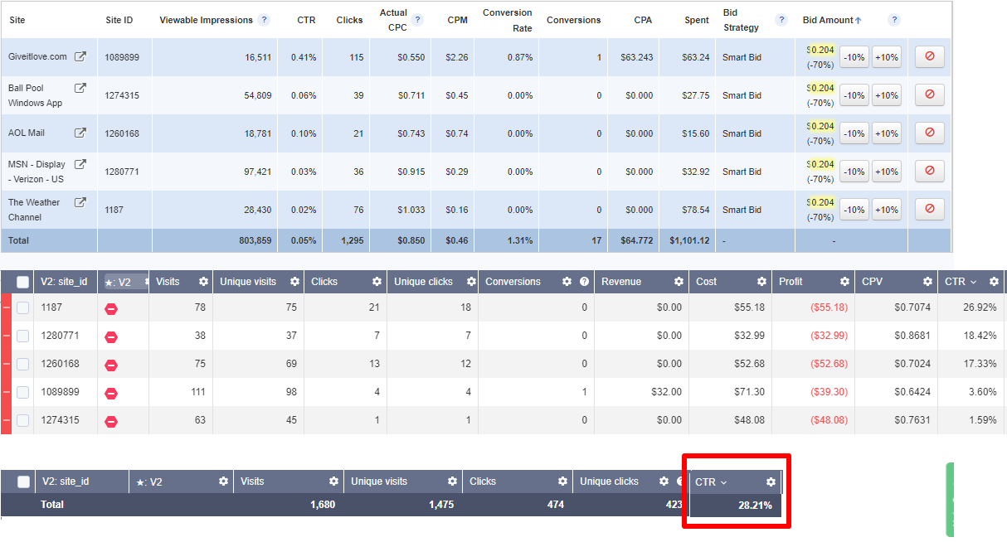The width and height of the screenshot is (1007, 542).
Task: Block the Ball Pool Windows App site
Action: tap(929, 95)
